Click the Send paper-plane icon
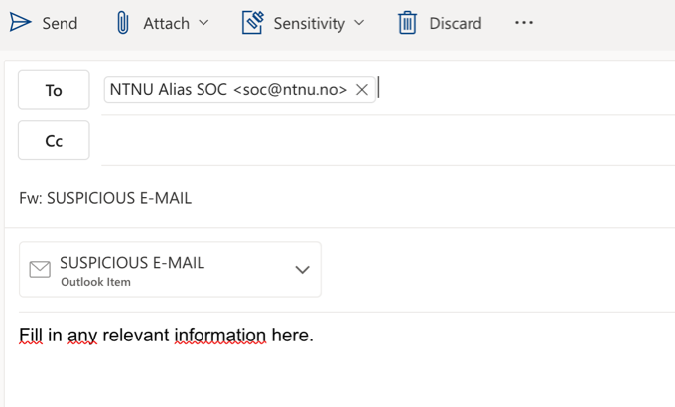Screen dimensions: 675x407 [x=20, y=23]
